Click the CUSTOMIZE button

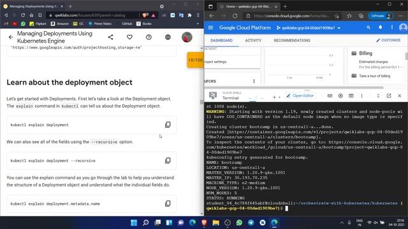(x=388, y=40)
